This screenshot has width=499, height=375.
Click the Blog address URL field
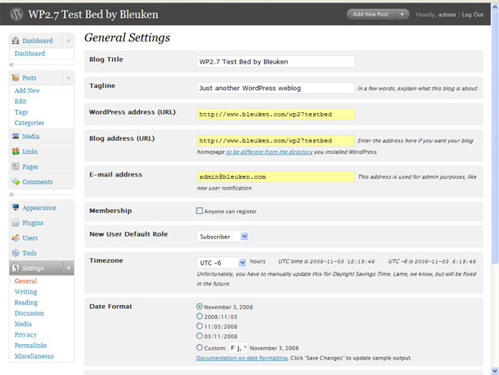pos(276,141)
